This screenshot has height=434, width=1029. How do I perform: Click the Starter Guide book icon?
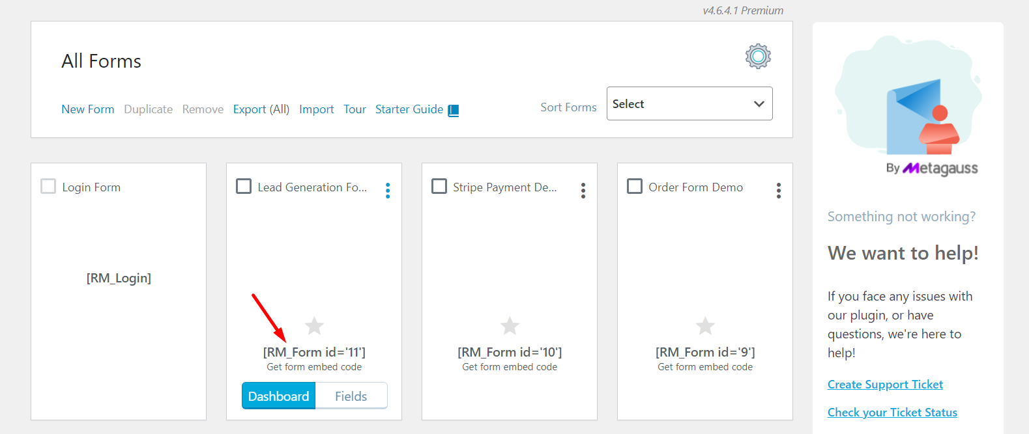tap(454, 110)
